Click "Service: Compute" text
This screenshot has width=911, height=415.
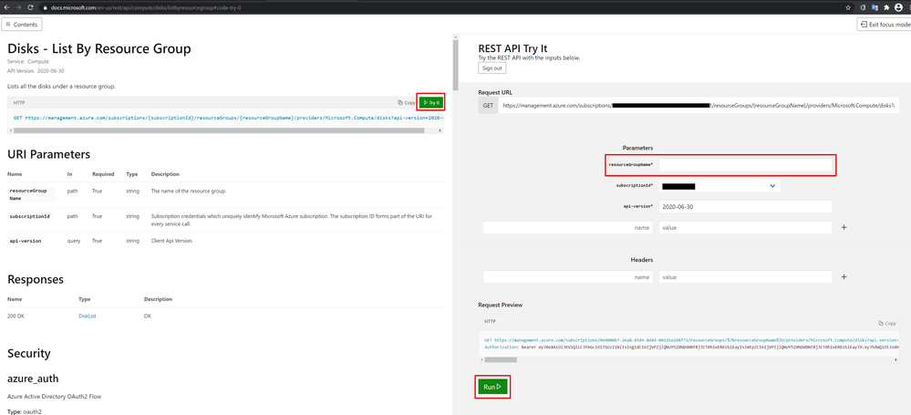click(28, 61)
